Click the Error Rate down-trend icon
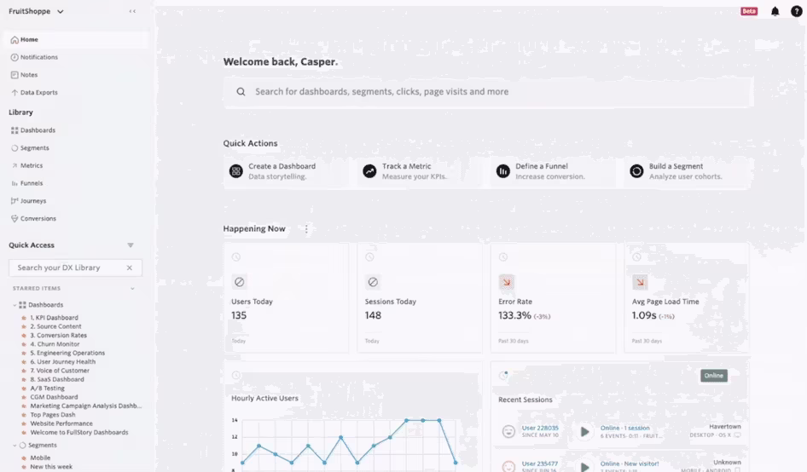The image size is (807, 472). 507,282
